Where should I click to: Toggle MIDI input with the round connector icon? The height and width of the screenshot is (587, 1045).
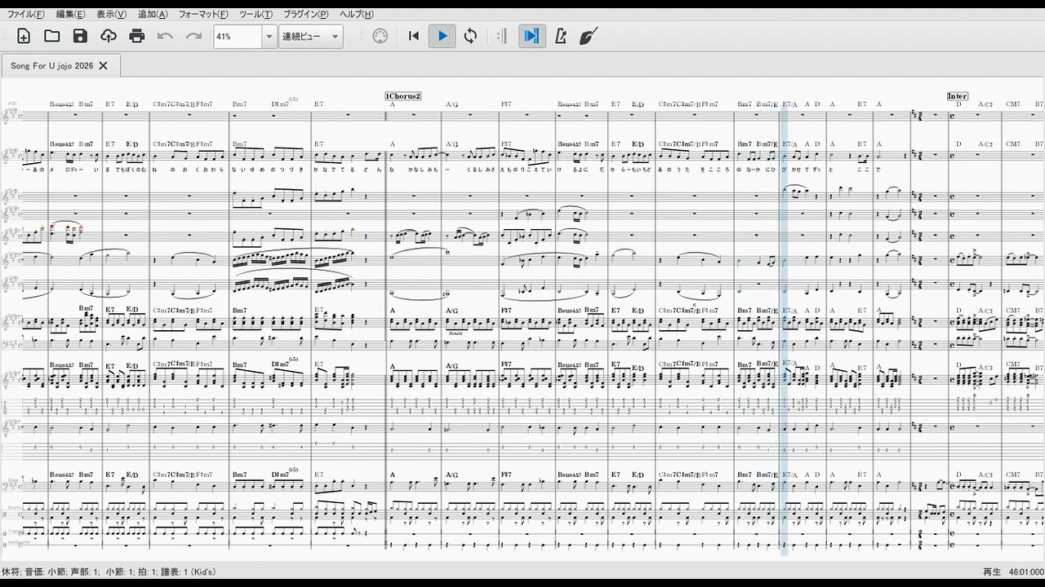coord(380,36)
